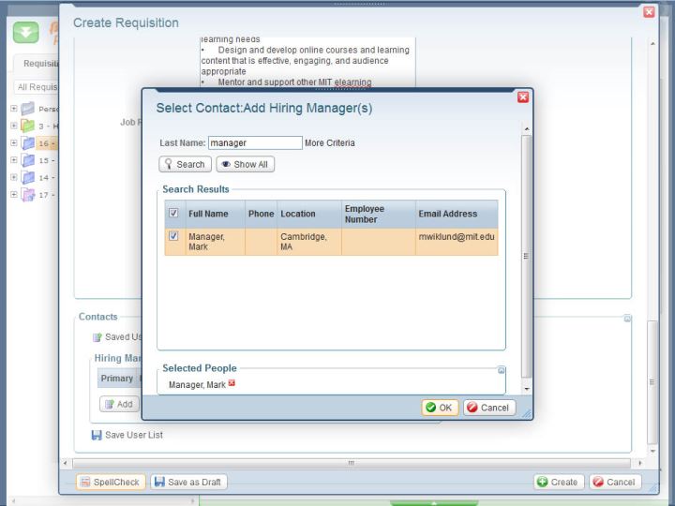Open the Requisitions tab

(37, 64)
